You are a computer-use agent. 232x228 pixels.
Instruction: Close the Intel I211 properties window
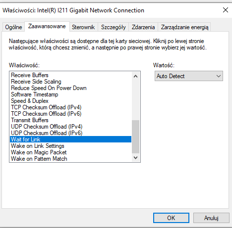click(226, 10)
